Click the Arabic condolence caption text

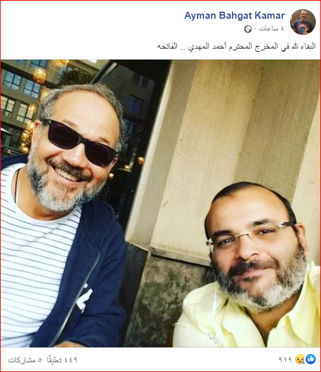[236, 47]
